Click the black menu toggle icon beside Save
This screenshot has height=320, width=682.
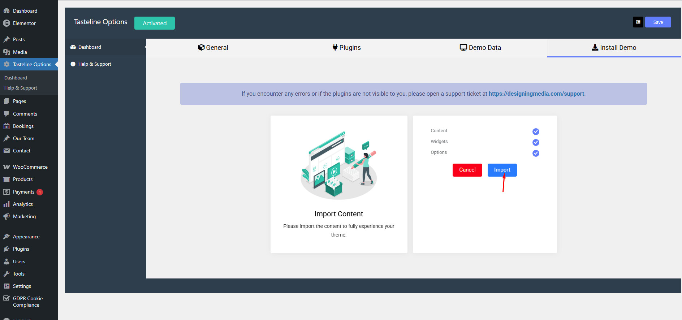638,22
